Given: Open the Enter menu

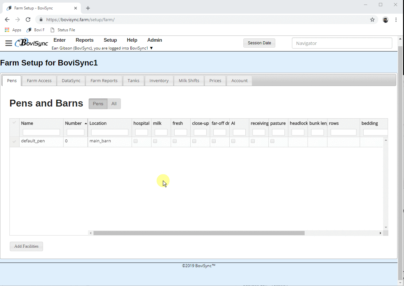Looking at the screenshot, I should [x=60, y=40].
